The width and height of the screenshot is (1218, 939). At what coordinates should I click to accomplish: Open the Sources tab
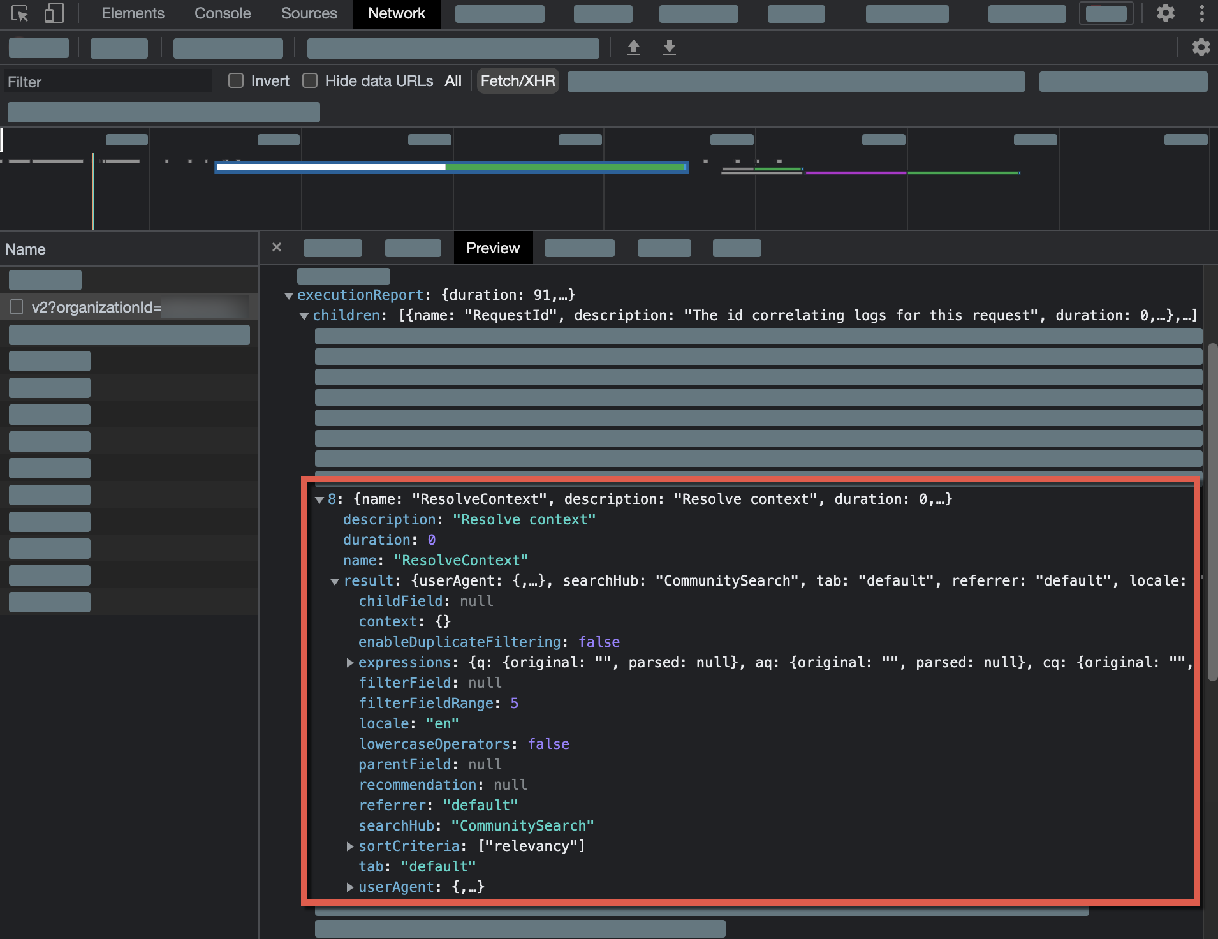tap(309, 13)
